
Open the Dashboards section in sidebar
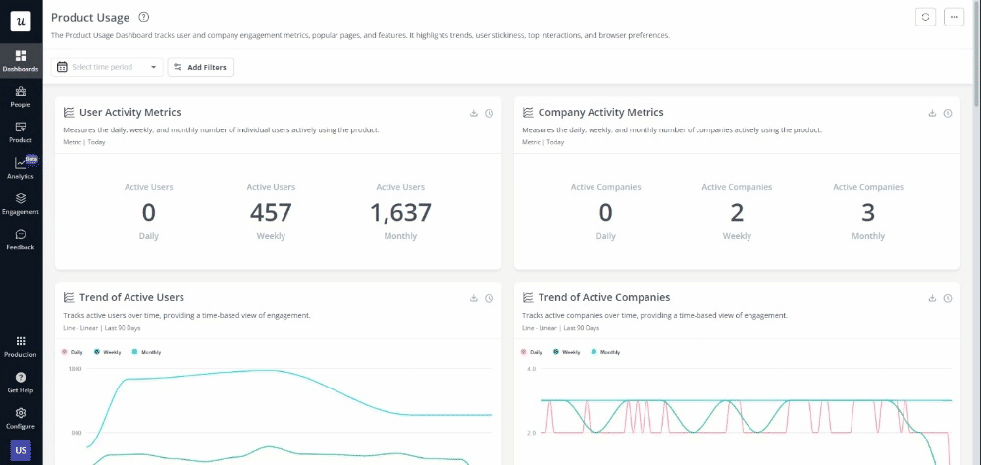(20, 61)
